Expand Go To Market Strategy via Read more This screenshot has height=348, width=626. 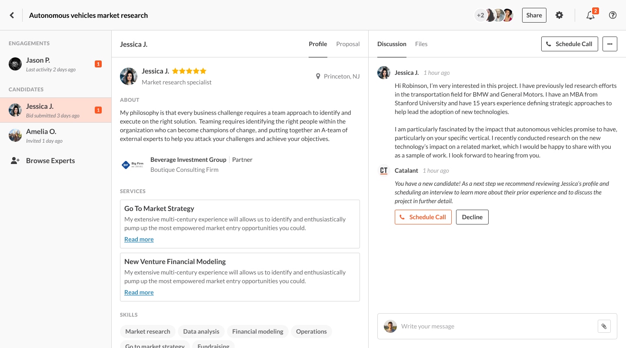139,239
